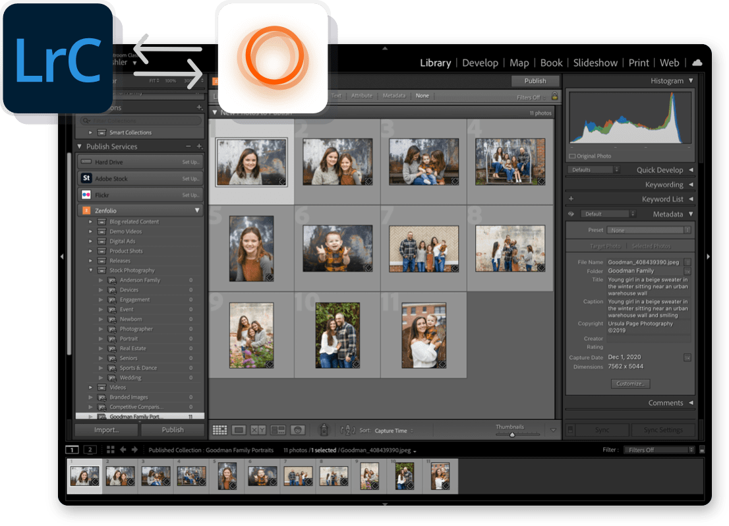Screen dimensions: 729x526
Task: Click the Import button
Action: point(105,429)
